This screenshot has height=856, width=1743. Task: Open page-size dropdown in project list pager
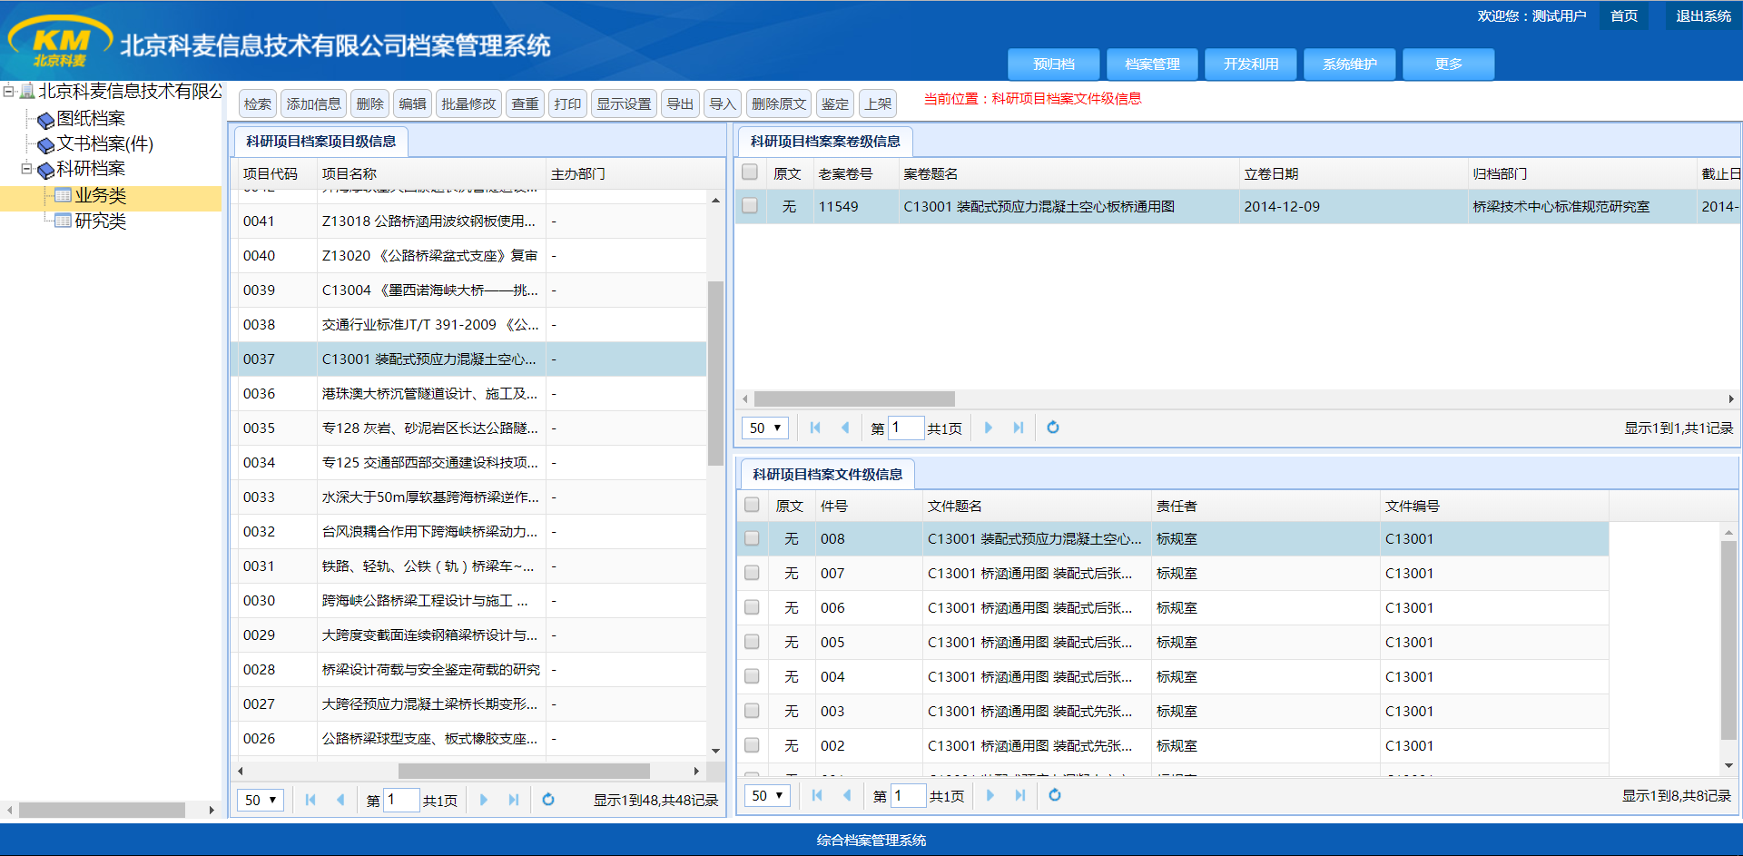click(x=261, y=800)
